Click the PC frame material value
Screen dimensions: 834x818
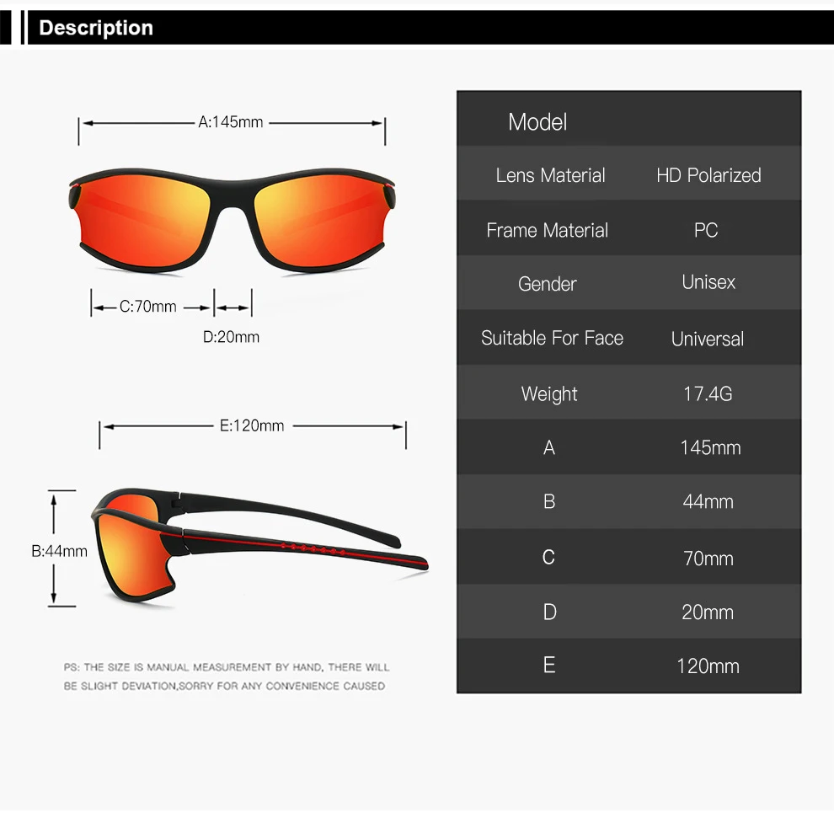(x=706, y=230)
